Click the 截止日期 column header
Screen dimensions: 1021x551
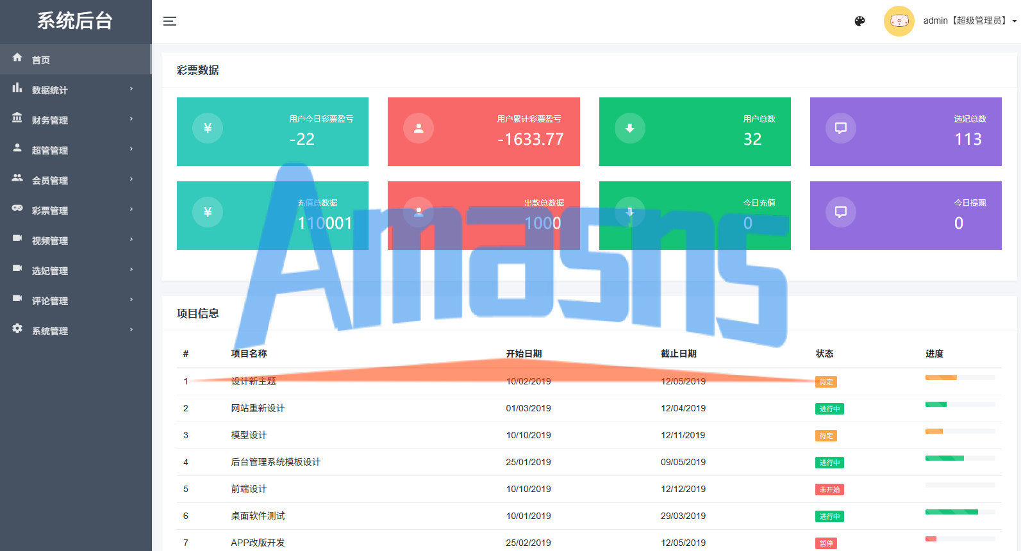pyautogui.click(x=679, y=354)
